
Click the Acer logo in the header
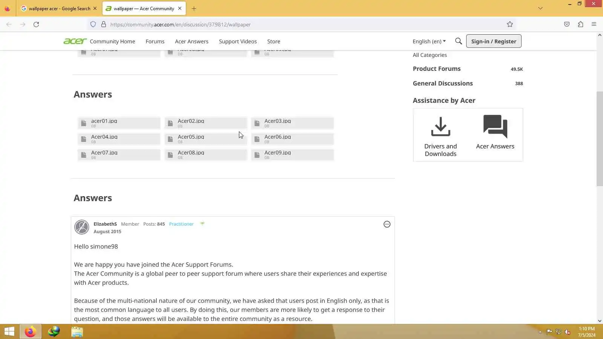(75, 41)
